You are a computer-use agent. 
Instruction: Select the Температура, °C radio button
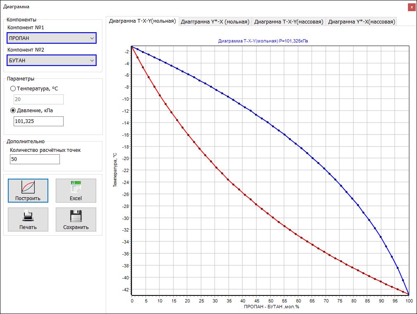13,89
